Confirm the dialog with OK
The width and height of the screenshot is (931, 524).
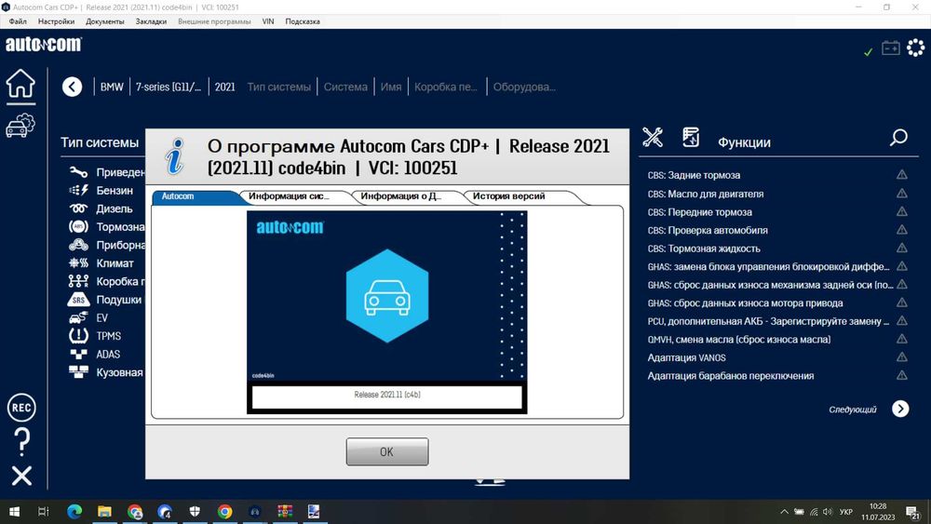[387, 451]
